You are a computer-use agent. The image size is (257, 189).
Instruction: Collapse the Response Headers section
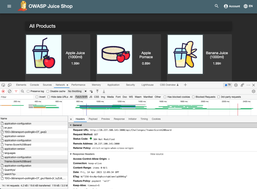(71, 154)
